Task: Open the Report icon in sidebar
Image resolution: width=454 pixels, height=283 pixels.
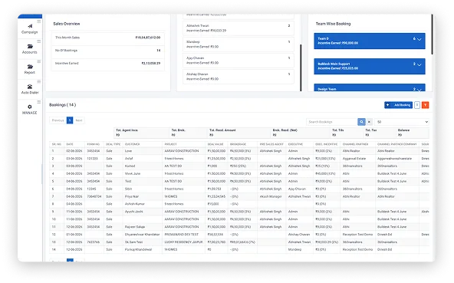Action: click(30, 67)
